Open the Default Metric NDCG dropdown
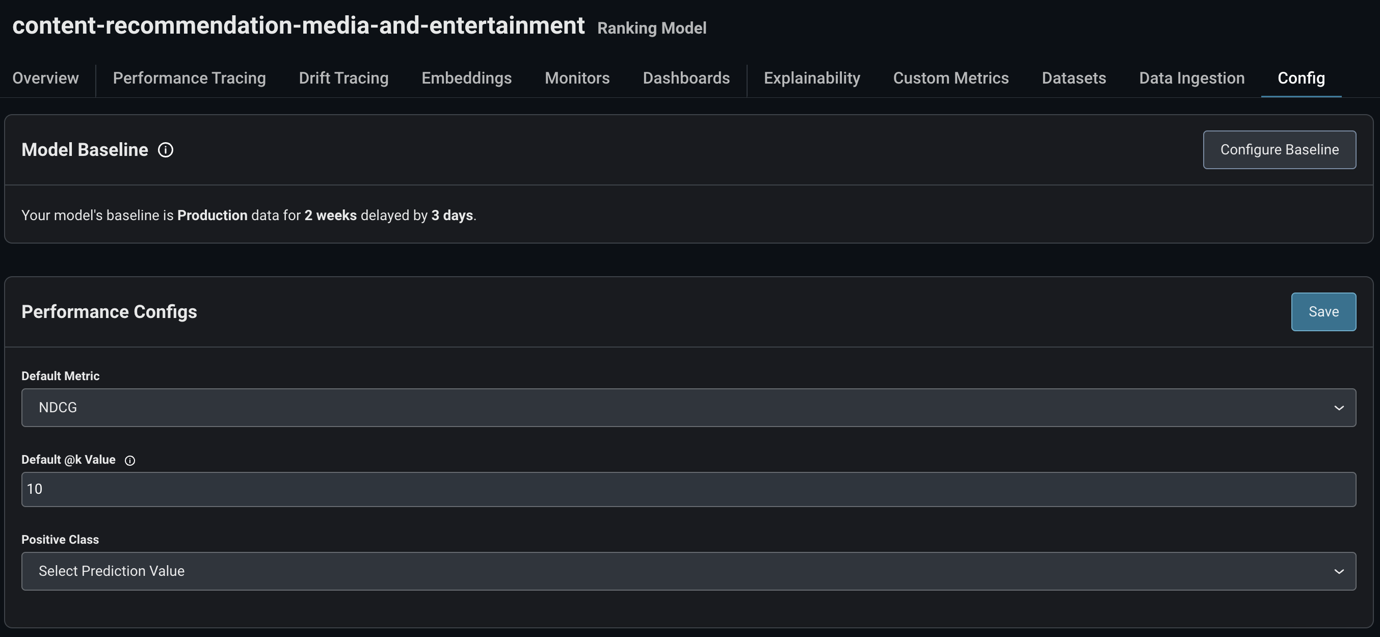The image size is (1380, 637). point(688,408)
